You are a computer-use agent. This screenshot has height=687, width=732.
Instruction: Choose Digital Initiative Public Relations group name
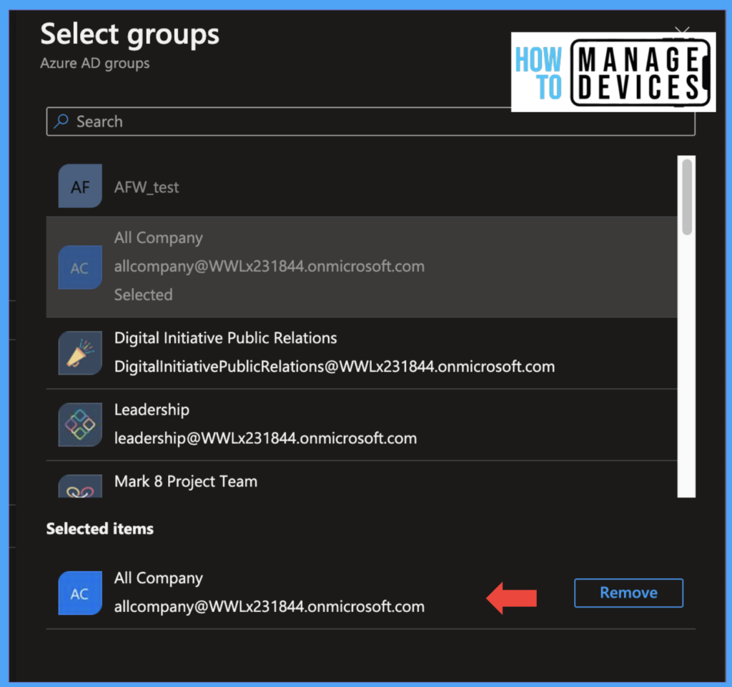(225, 338)
